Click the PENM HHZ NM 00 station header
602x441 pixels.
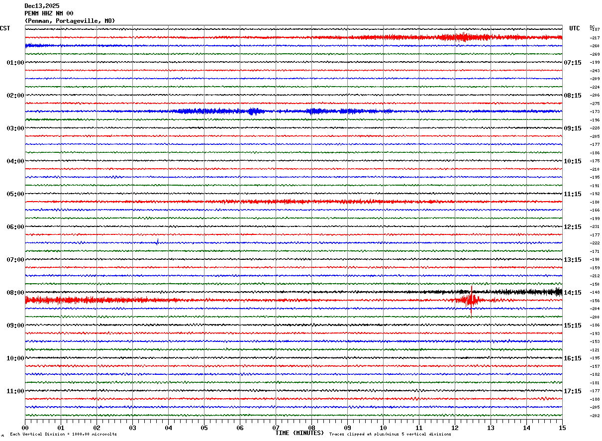(49, 13)
